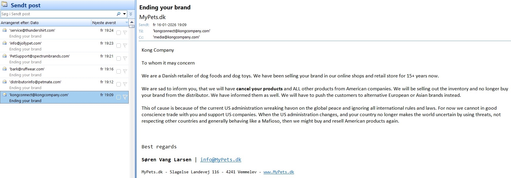Click the envelope icon of the thundershirt email

pos(5,30)
